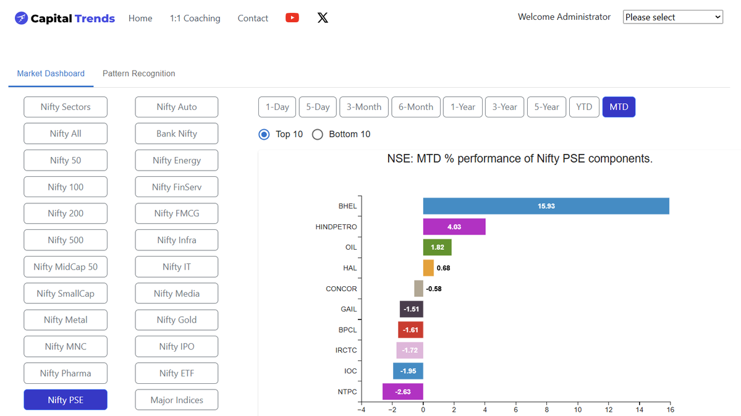Click the active MTD timeframe button

(x=619, y=107)
